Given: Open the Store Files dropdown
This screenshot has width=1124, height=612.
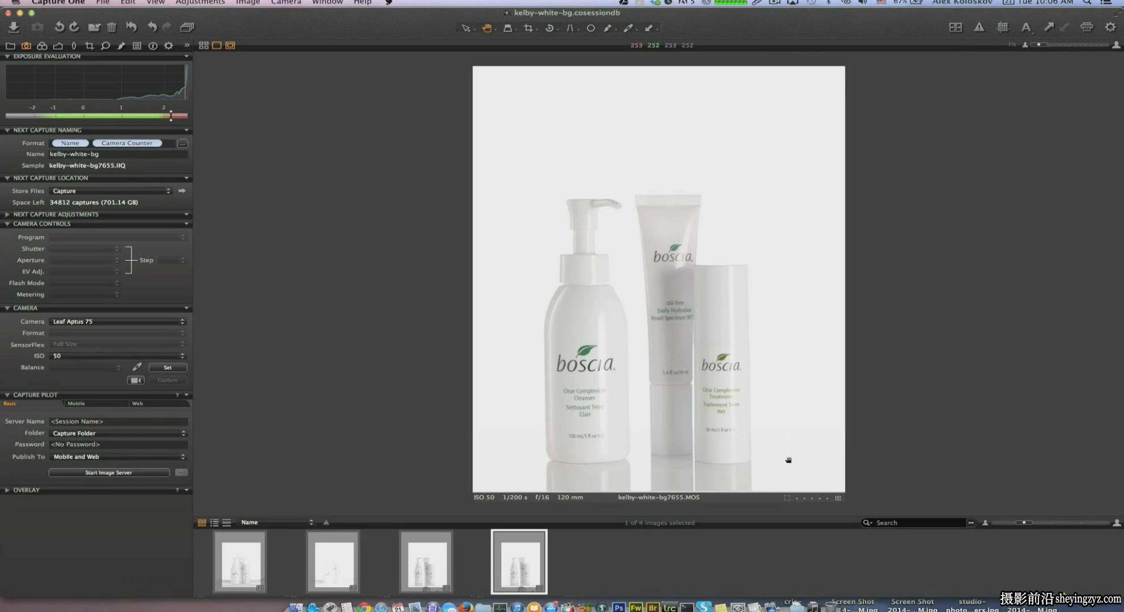Looking at the screenshot, I should [x=111, y=191].
